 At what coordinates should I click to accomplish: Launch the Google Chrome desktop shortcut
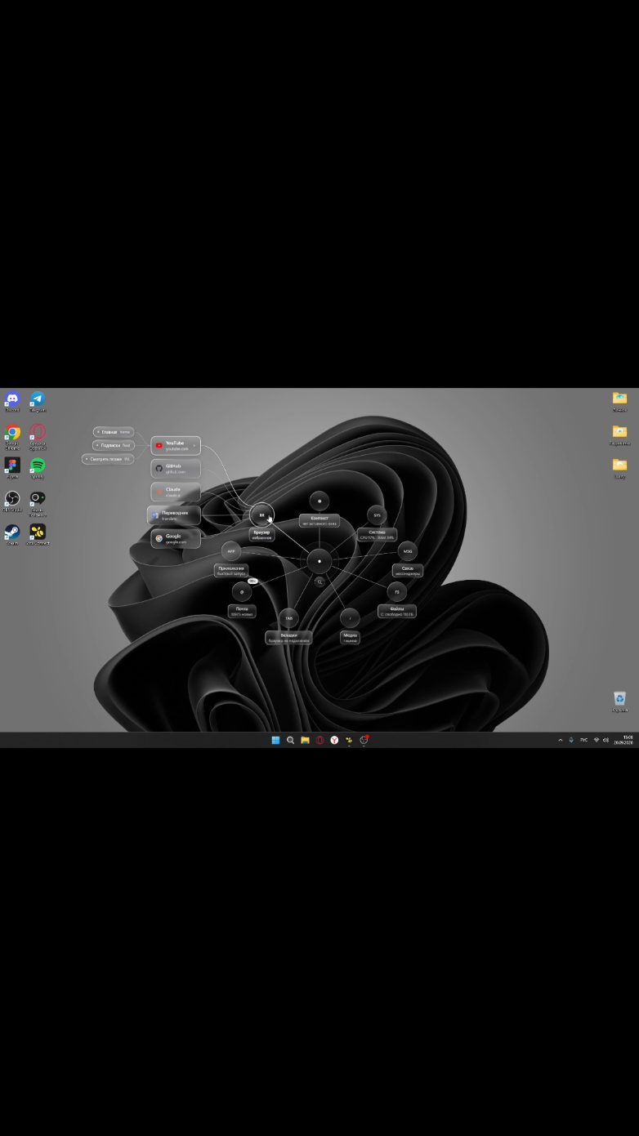click(x=12, y=435)
